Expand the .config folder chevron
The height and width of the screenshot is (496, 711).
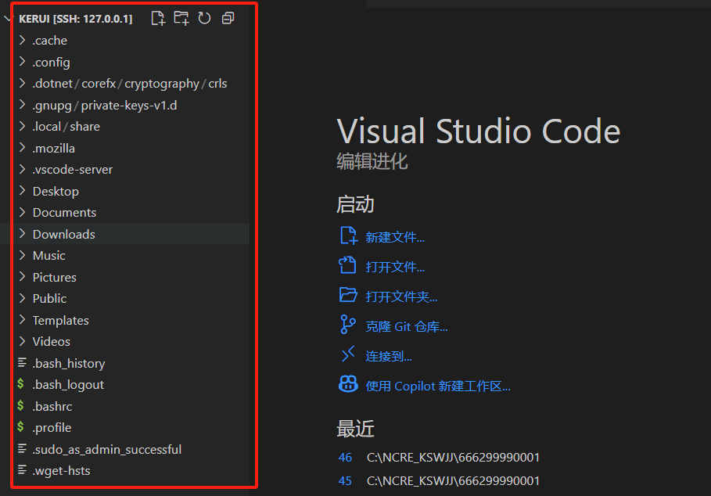pos(22,61)
